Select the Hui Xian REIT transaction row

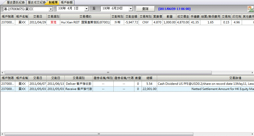(x=85, y=22)
